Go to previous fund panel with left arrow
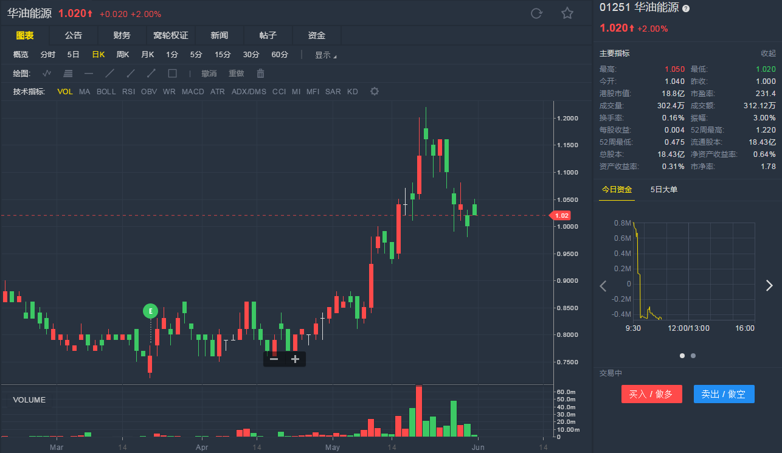 pyautogui.click(x=603, y=286)
